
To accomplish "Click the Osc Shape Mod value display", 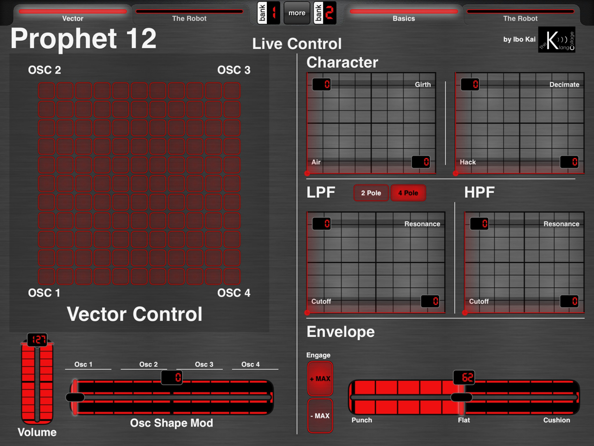I will click(172, 378).
